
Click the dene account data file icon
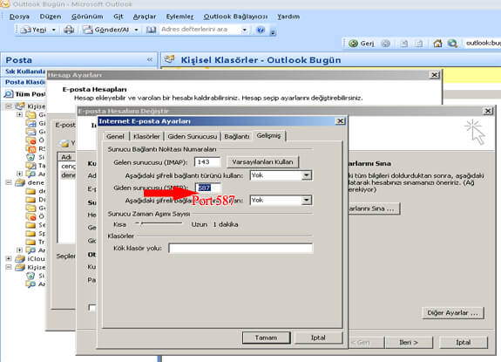pyautogui.click(x=20, y=182)
